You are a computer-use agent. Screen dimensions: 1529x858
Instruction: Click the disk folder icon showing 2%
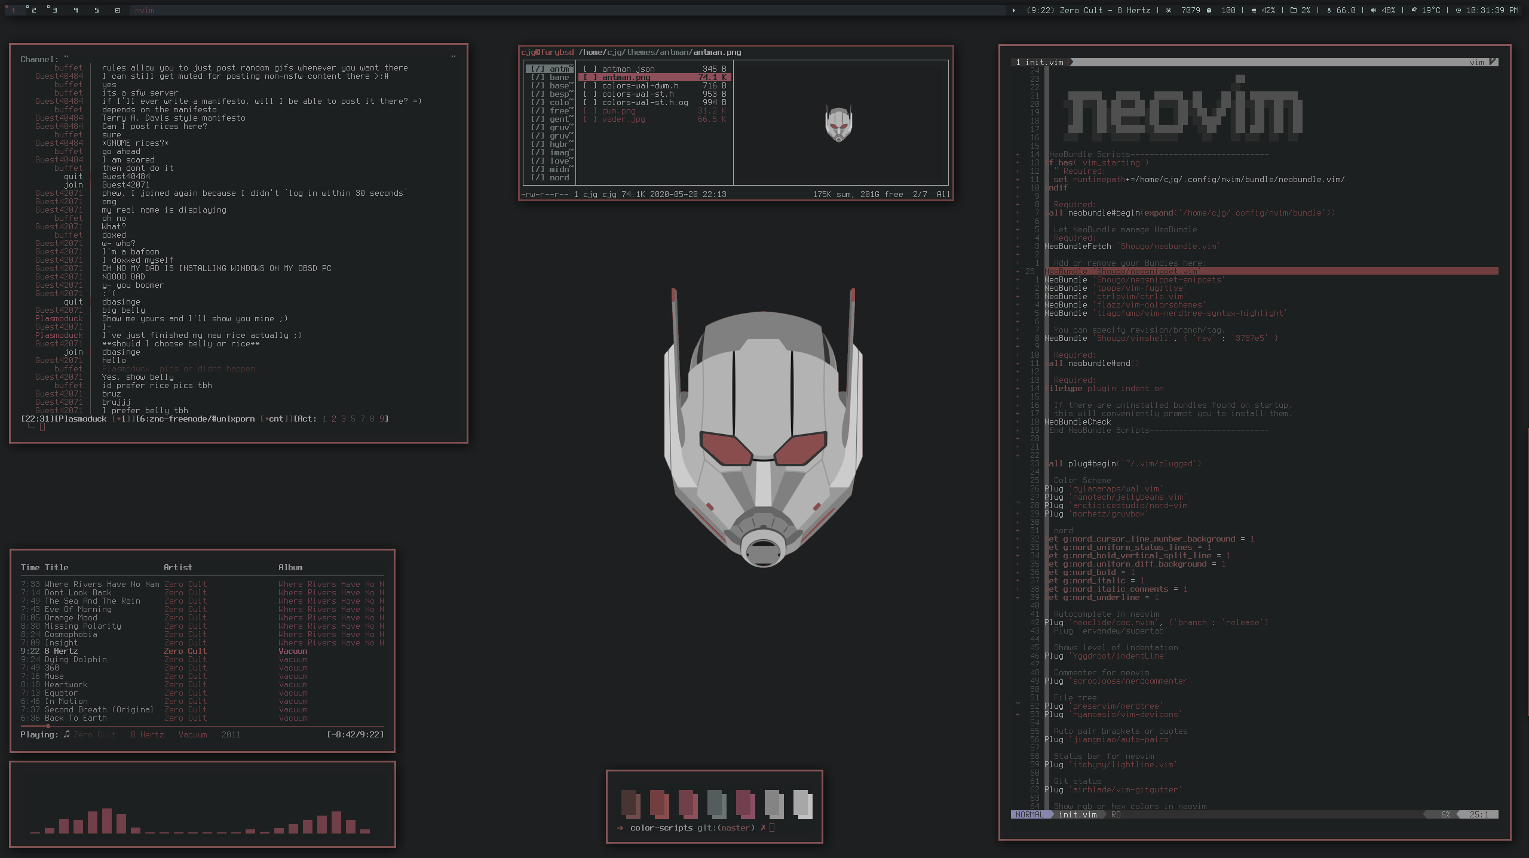(x=1293, y=10)
